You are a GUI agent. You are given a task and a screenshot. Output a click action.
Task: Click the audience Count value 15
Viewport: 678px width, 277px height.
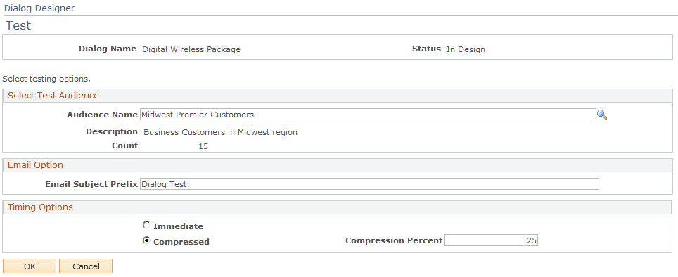(203, 146)
